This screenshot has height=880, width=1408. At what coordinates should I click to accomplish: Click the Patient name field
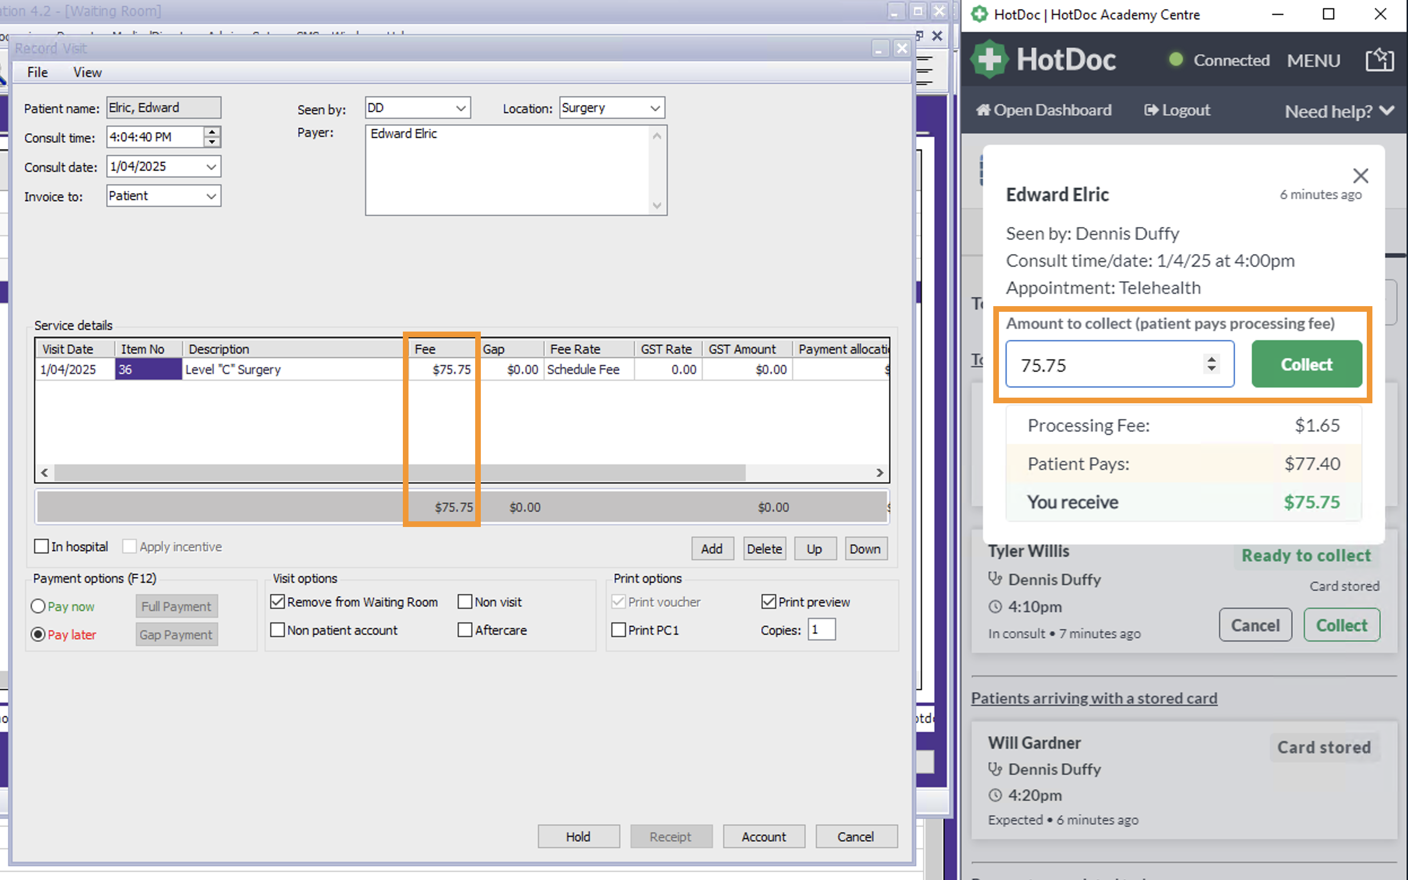pos(163,108)
